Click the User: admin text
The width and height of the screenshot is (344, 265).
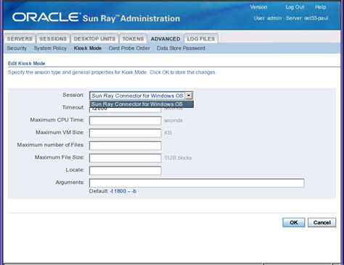pyautogui.click(x=268, y=18)
